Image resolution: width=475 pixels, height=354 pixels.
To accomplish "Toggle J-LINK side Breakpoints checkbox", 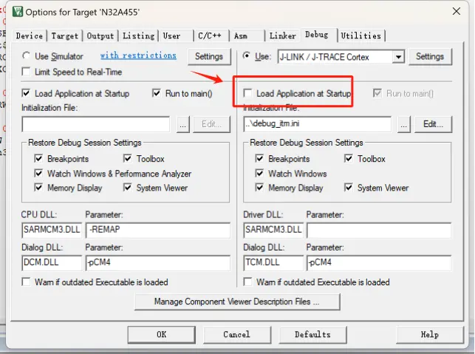I will click(x=259, y=158).
